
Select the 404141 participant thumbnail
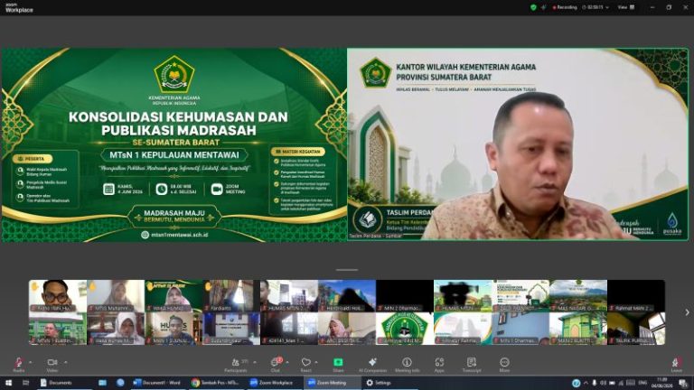[x=289, y=329]
